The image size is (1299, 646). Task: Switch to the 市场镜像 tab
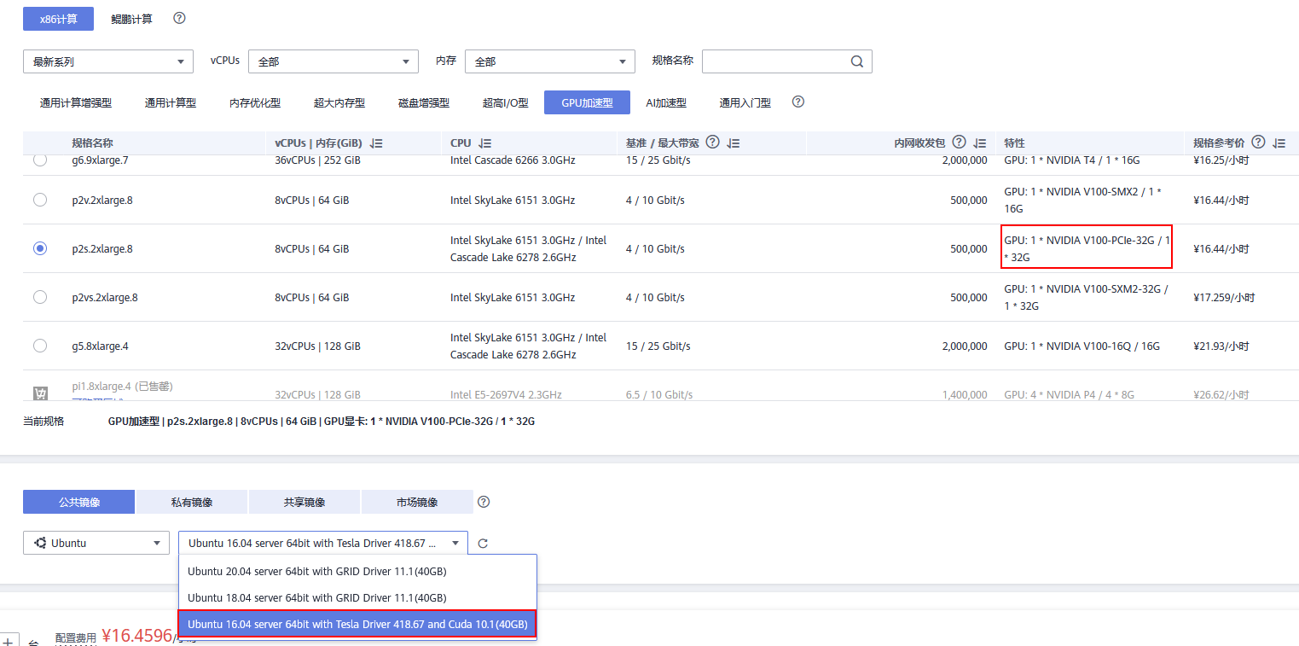[x=416, y=502]
